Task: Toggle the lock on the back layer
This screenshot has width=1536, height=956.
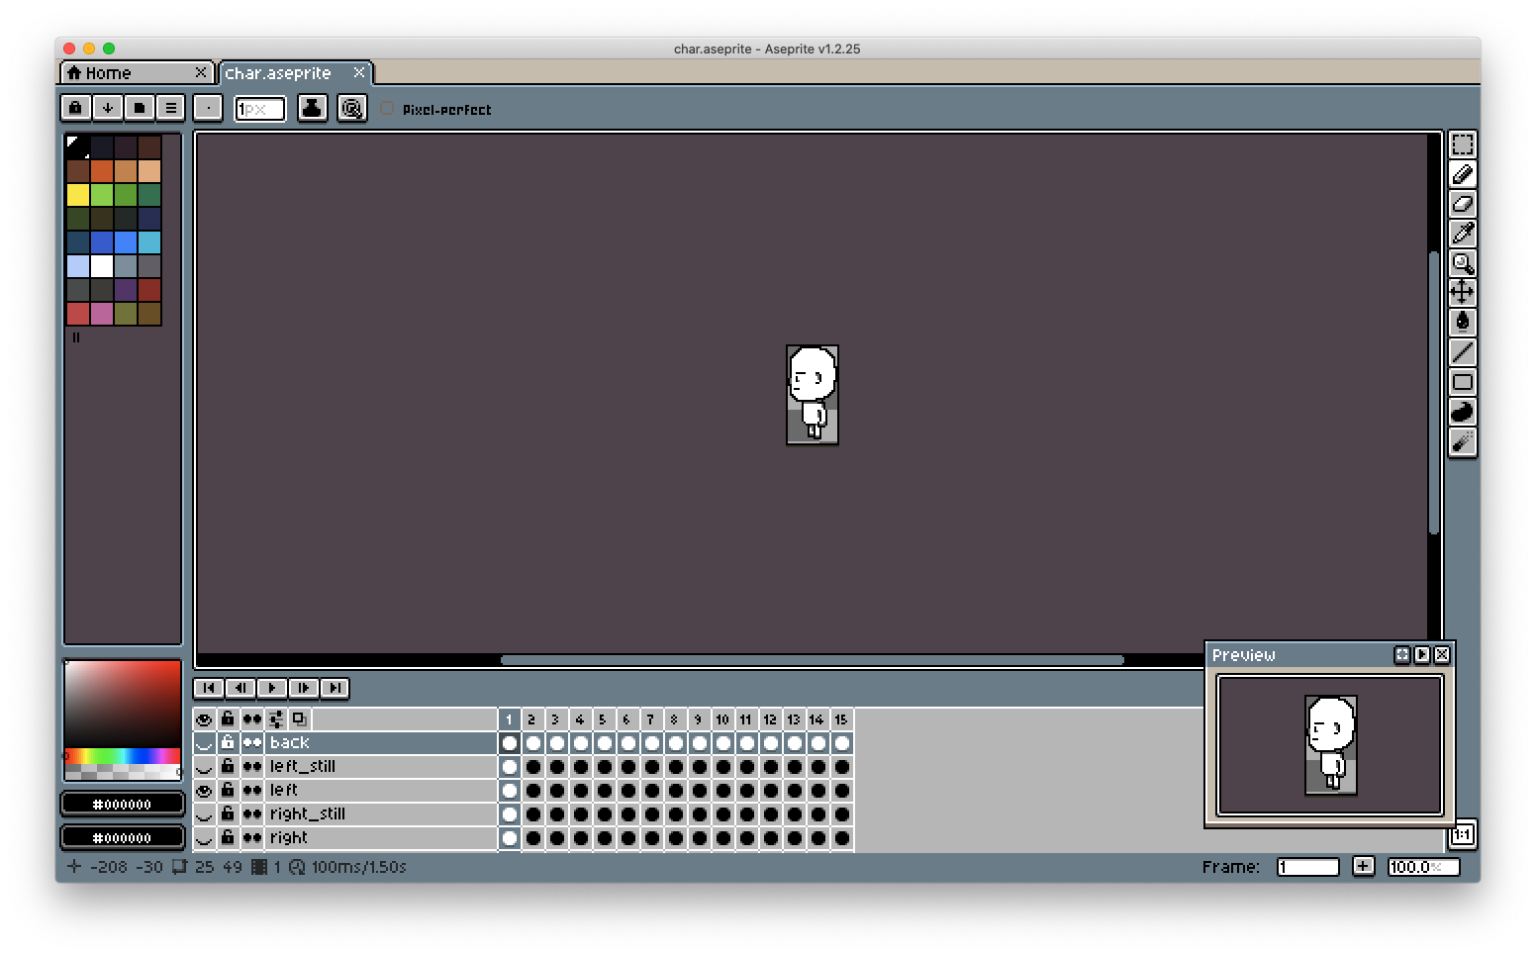Action: (x=228, y=742)
